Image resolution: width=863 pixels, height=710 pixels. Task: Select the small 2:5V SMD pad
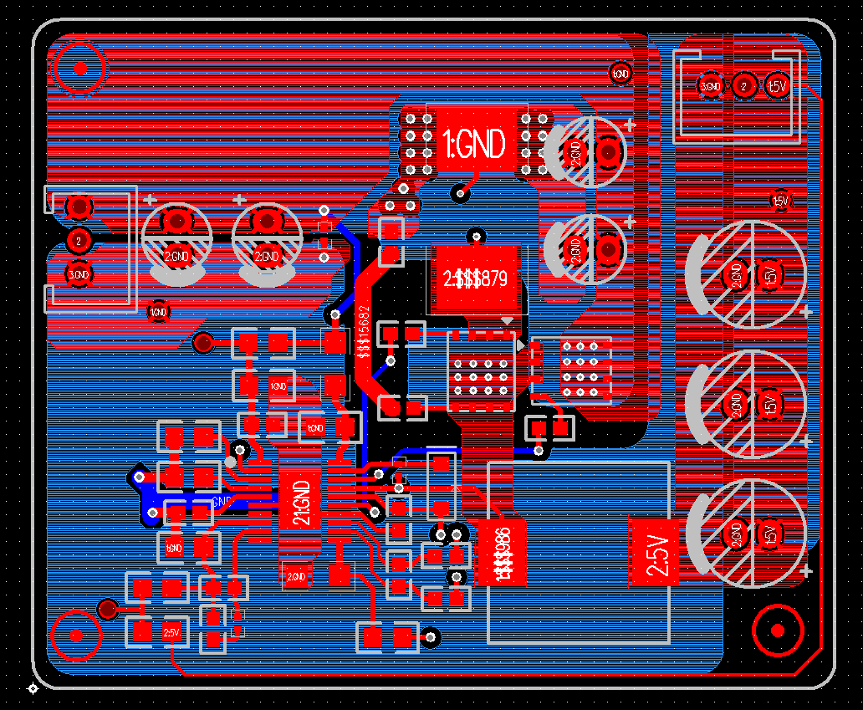(171, 632)
